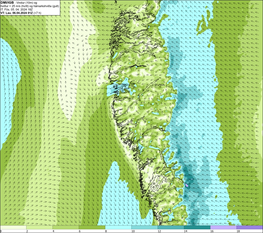Click the 18+ m/s purple legend swatch
This screenshot has width=263, height=233.
coord(250,227)
